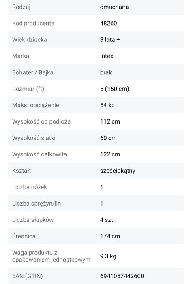Image resolution: width=189 pixels, height=284 pixels.
Task: Select the sześciokątny shape value
Action: pos(118,171)
